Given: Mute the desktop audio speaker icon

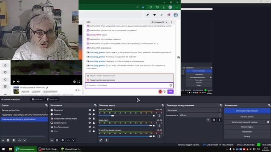Looking at the screenshot, I should 154,116.
